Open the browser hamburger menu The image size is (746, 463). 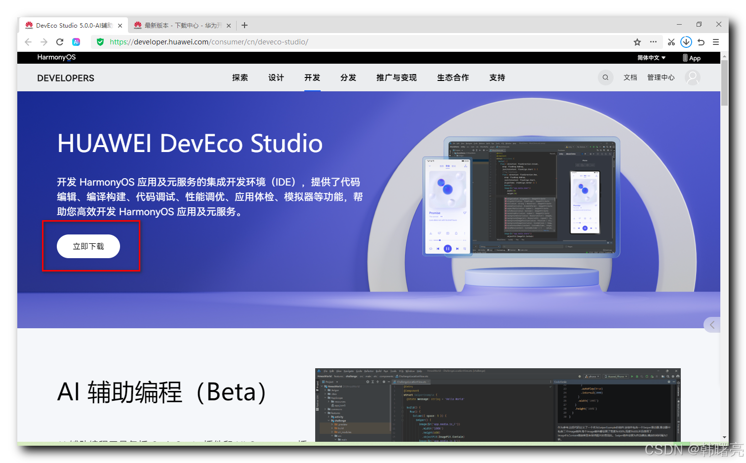pyautogui.click(x=716, y=42)
